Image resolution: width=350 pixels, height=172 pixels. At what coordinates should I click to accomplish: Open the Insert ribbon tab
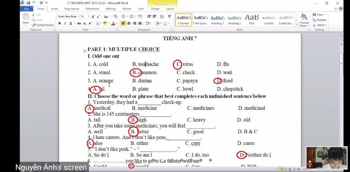coord(54,9)
